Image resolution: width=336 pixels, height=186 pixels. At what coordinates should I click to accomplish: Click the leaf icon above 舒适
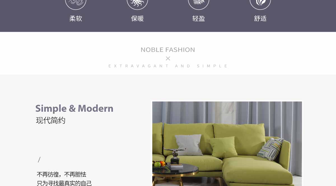point(260,3)
